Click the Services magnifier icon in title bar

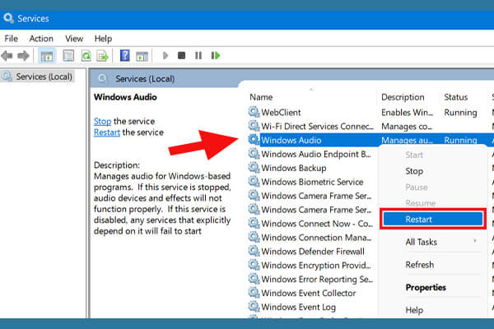pyautogui.click(x=8, y=18)
